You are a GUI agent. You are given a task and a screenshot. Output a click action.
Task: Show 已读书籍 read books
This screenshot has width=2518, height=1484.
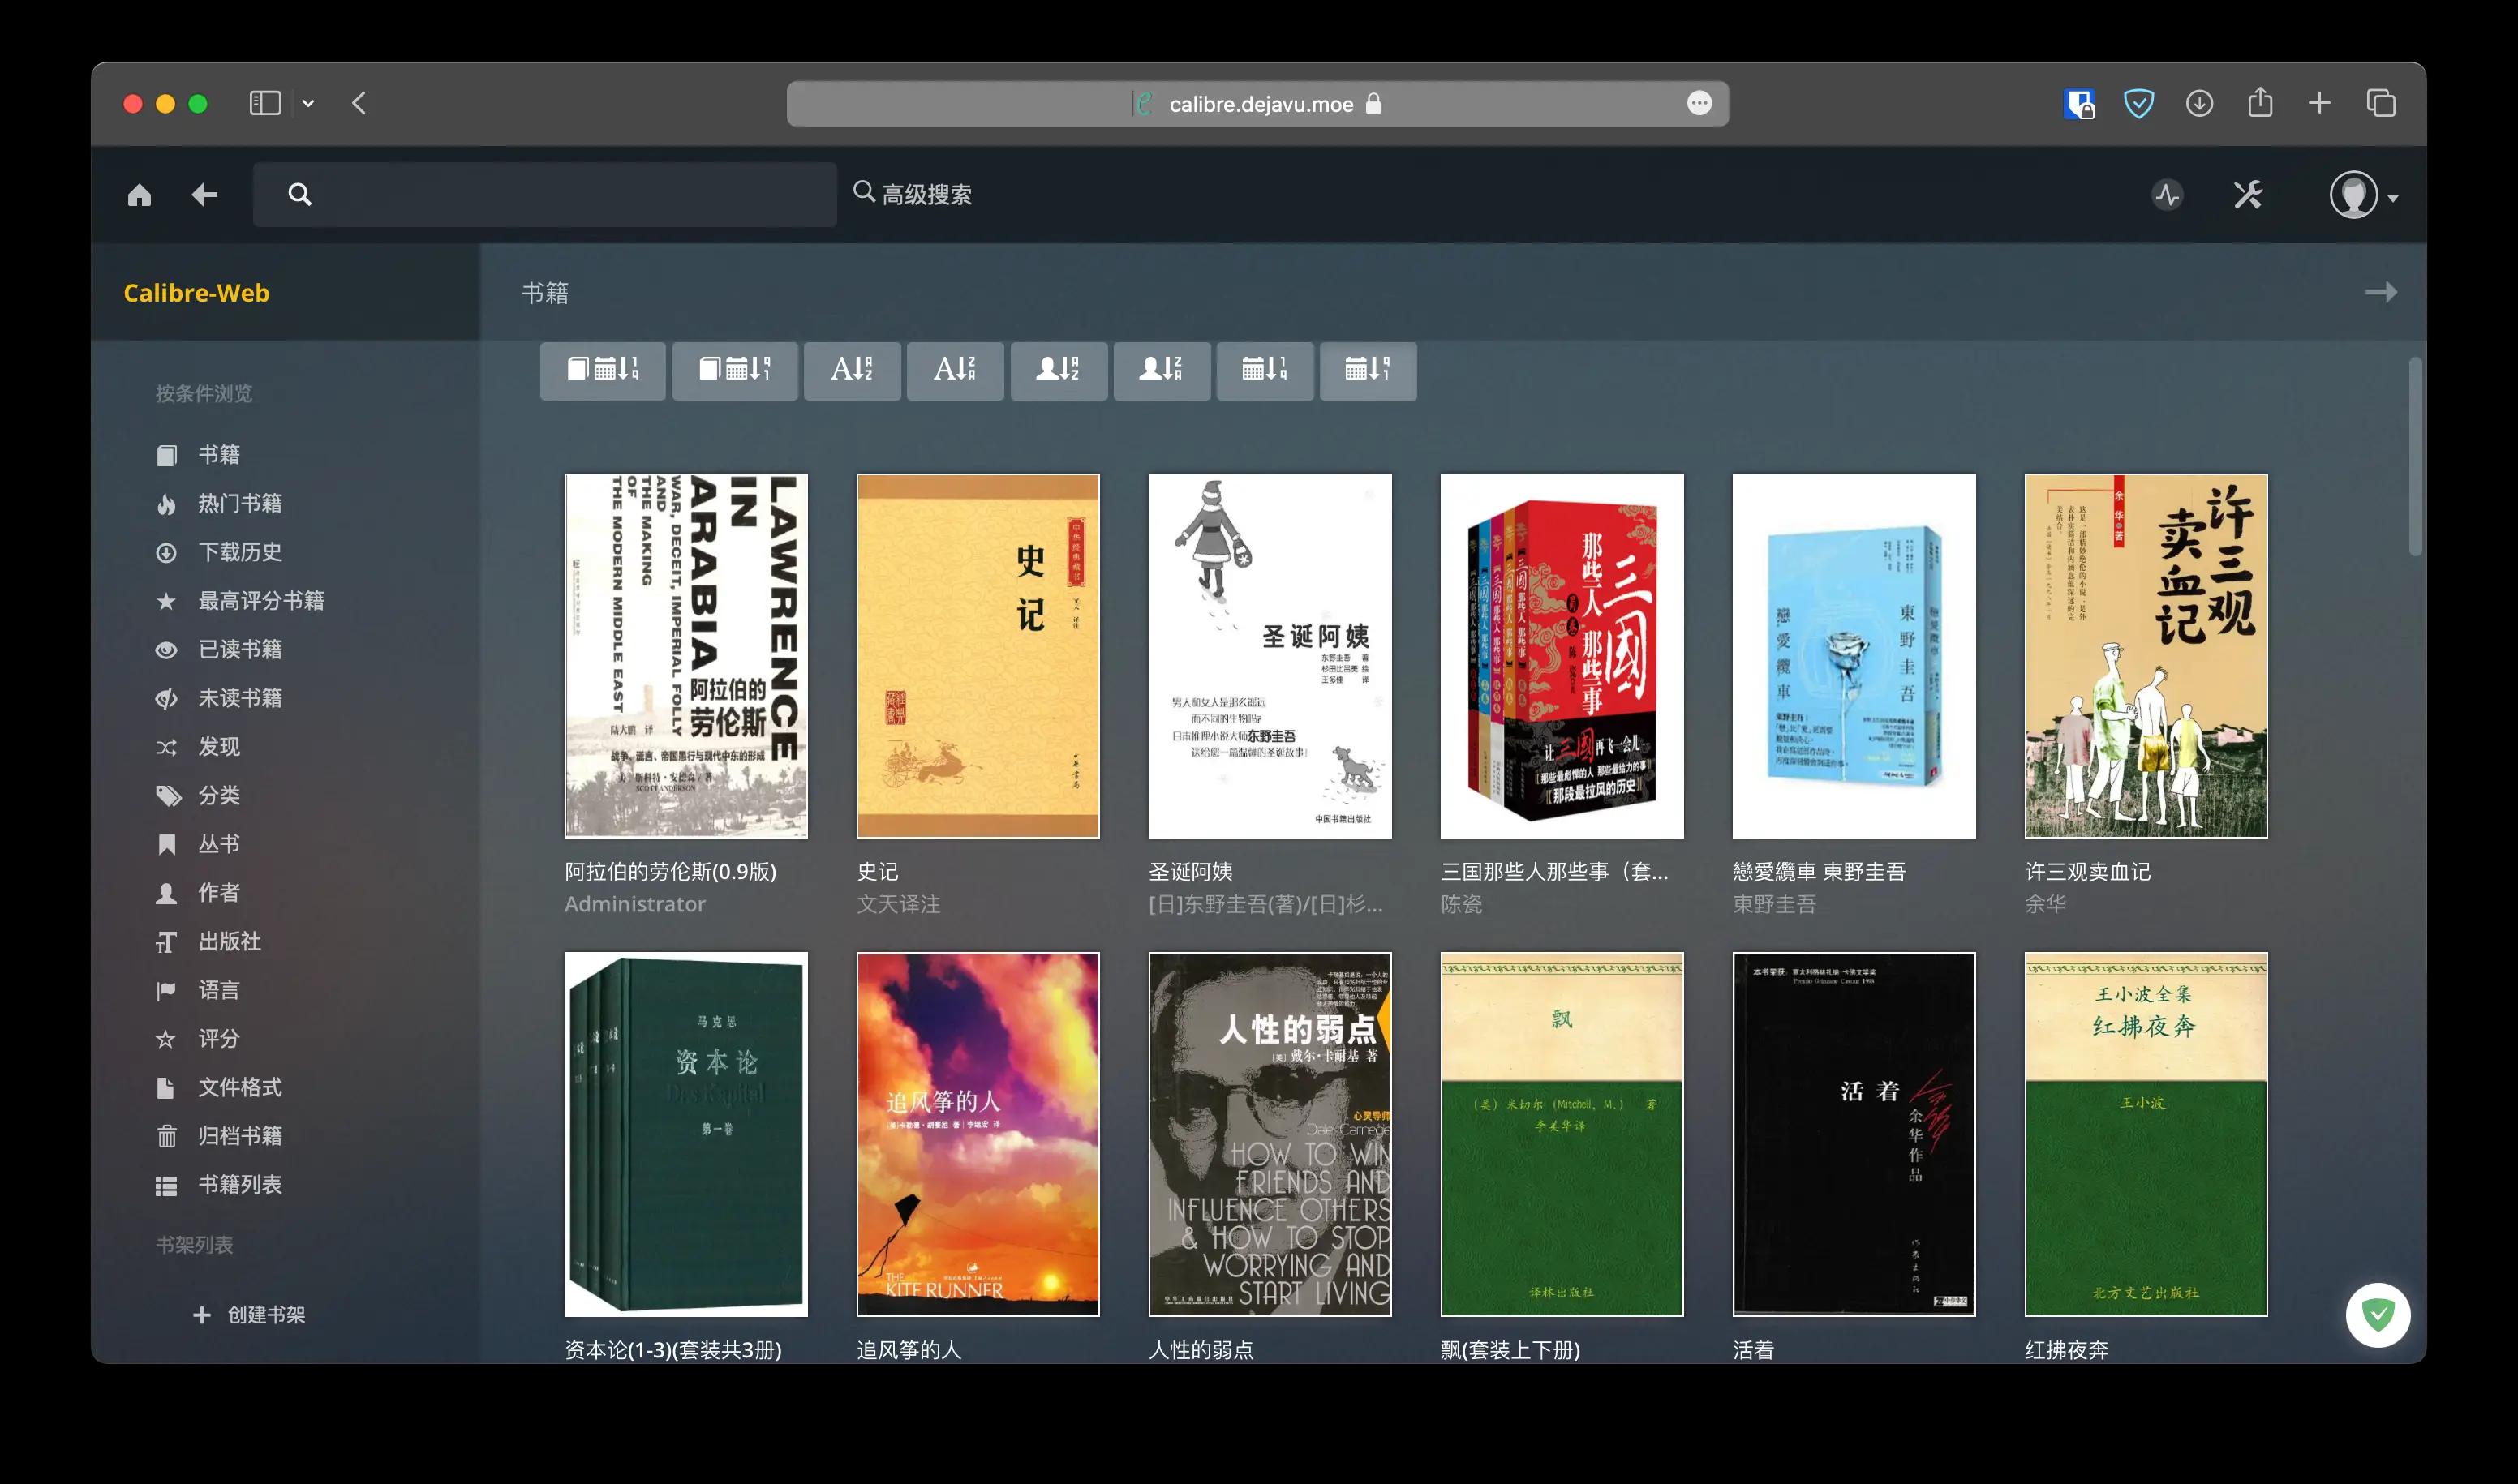(219, 650)
